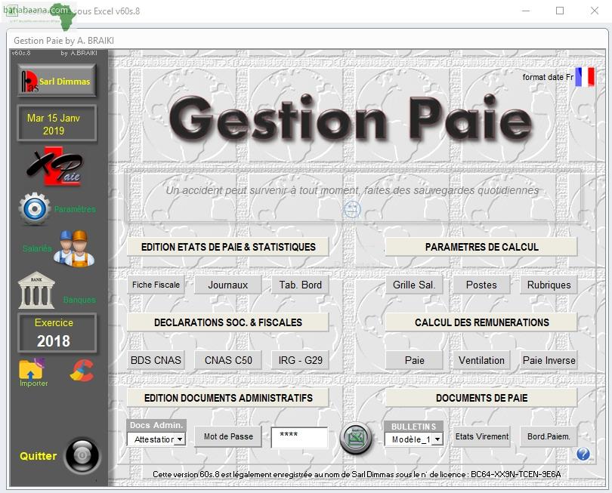Open Etats Virement documents

tap(481, 436)
